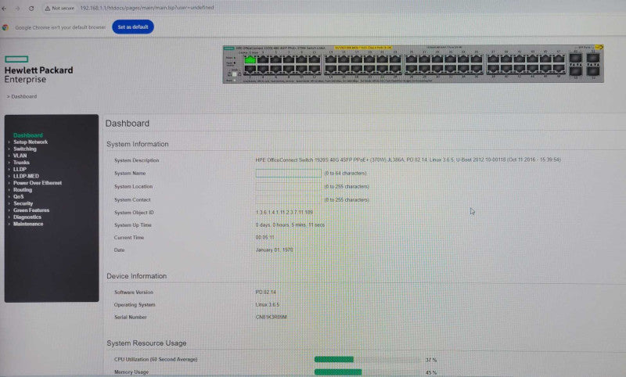Click the browser back arrow
The width and height of the screenshot is (626, 377).
coord(5,9)
